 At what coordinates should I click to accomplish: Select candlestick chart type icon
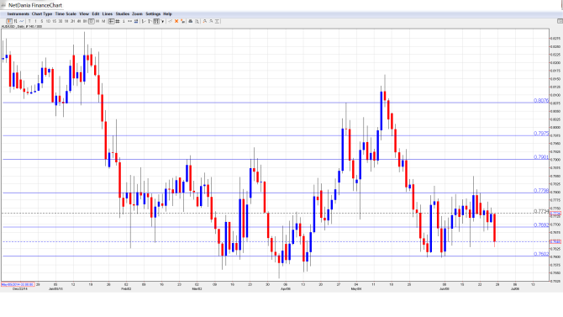pyautogui.click(x=10, y=22)
